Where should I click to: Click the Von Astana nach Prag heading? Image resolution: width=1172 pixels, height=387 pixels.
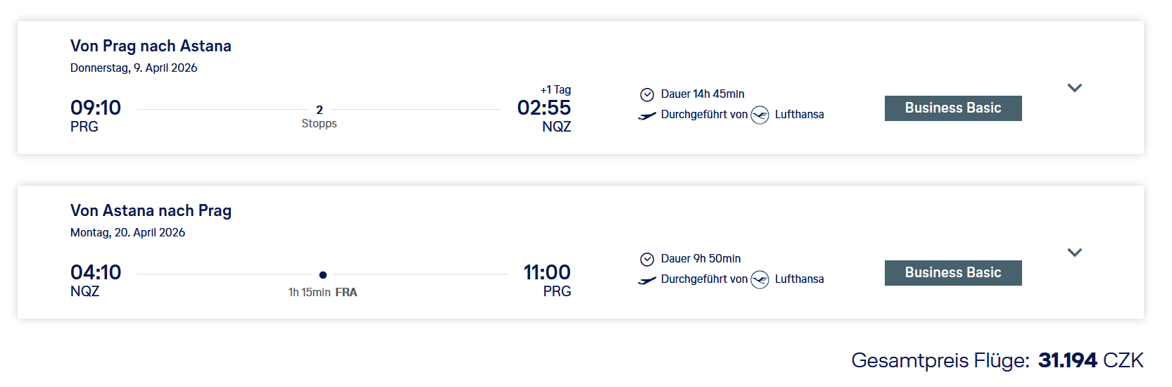pyautogui.click(x=151, y=211)
